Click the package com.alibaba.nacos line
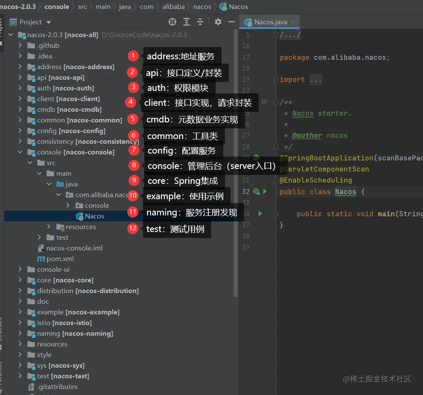The height and width of the screenshot is (395, 423). coord(335,58)
